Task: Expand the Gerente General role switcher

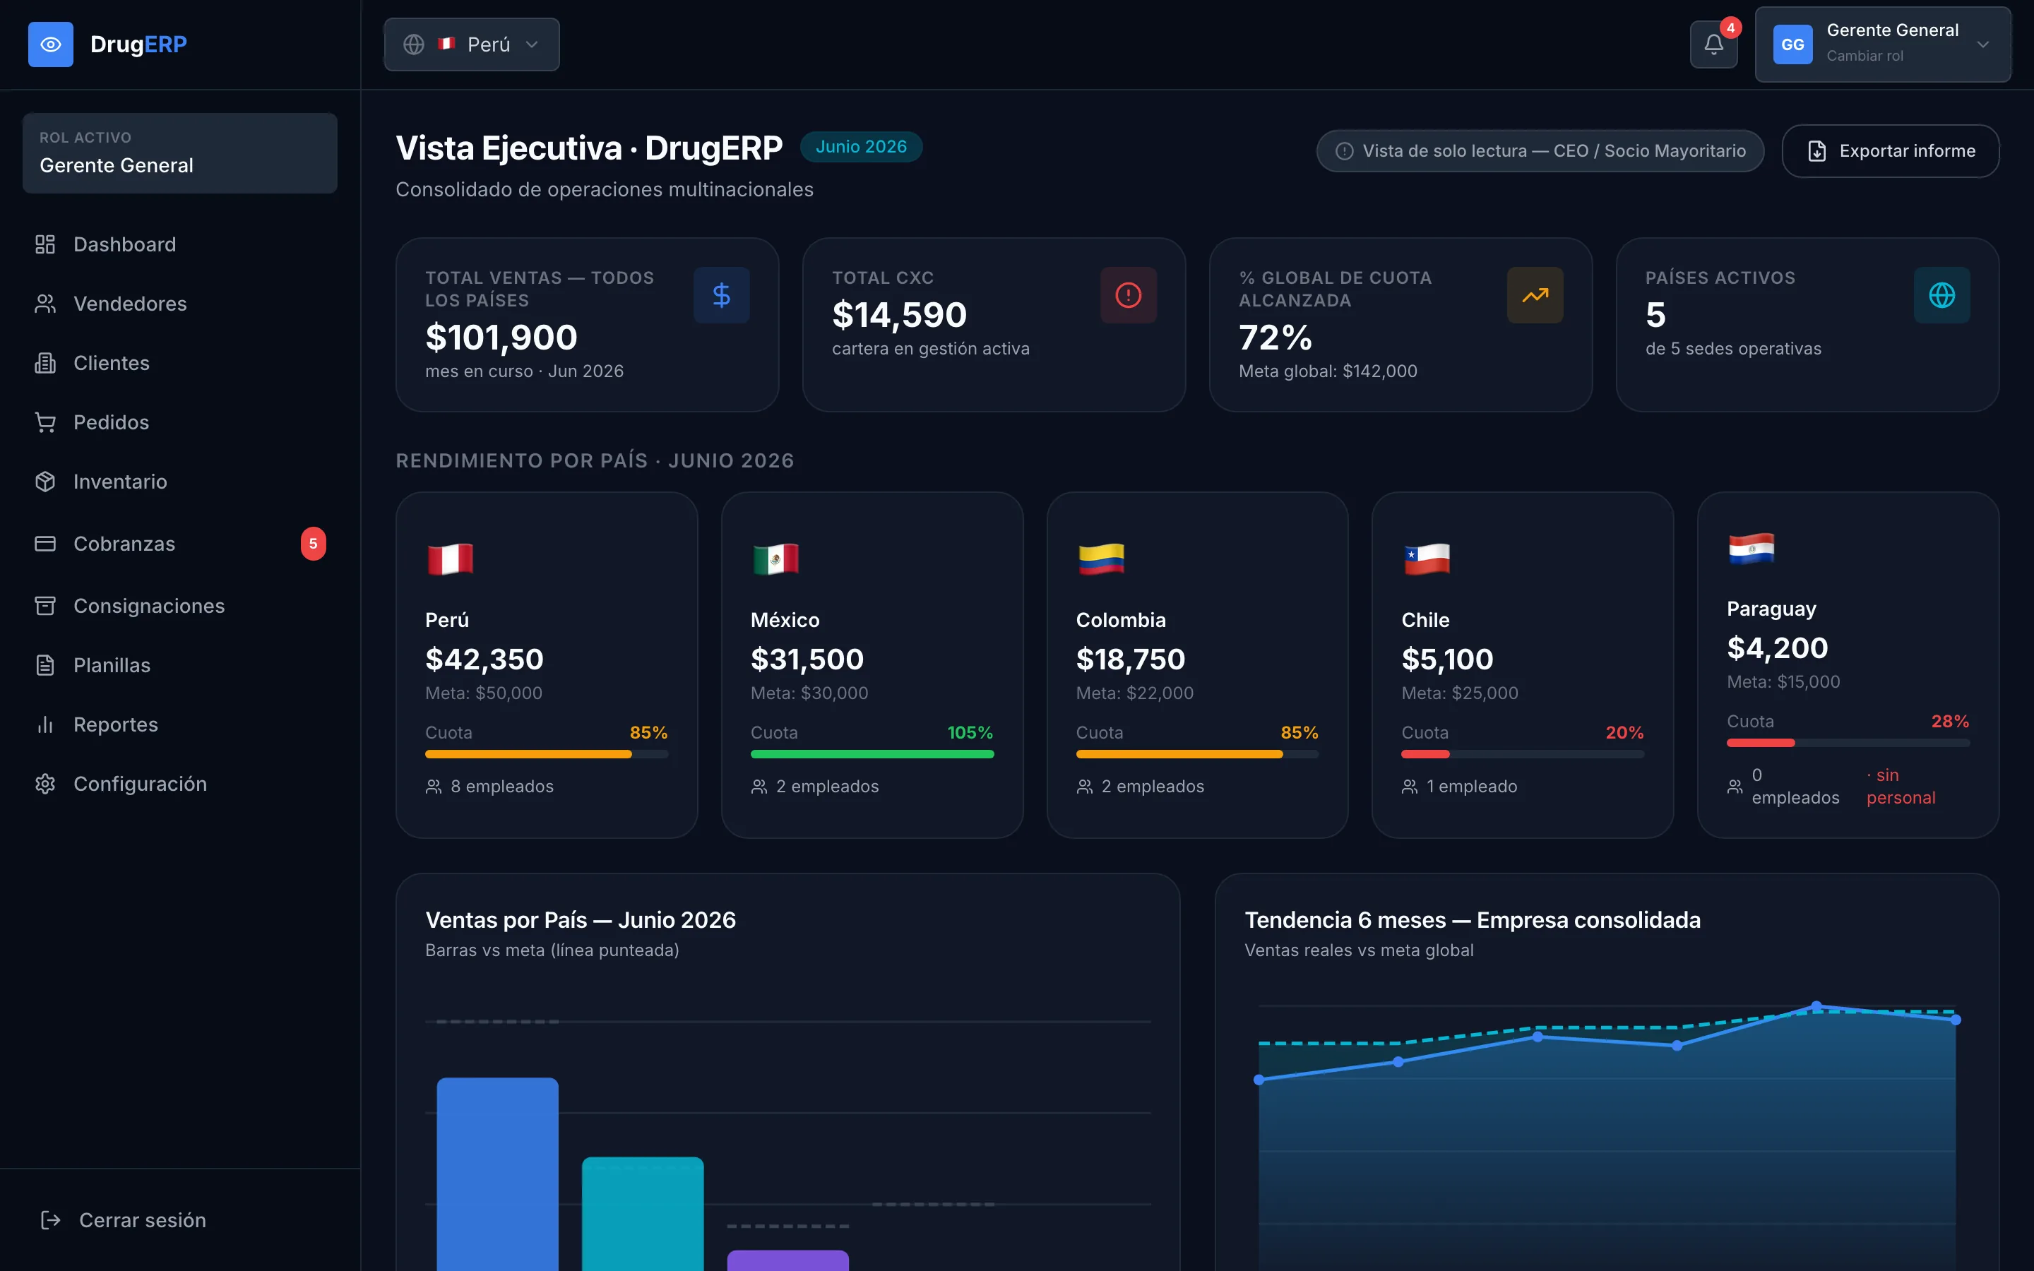Action: (x=1883, y=44)
